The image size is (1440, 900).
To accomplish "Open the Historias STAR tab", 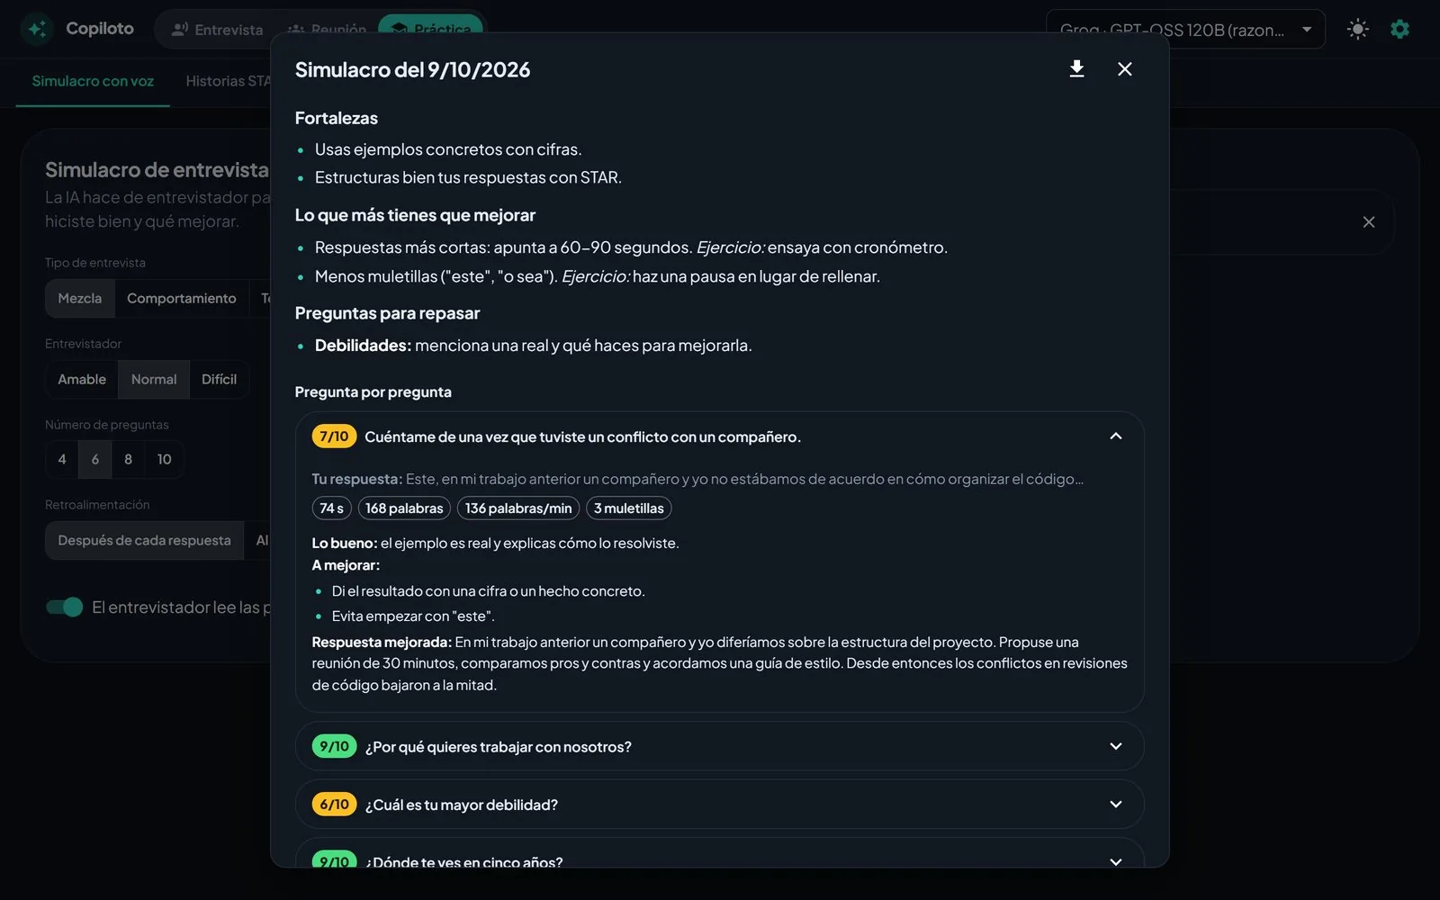I will point(228,81).
